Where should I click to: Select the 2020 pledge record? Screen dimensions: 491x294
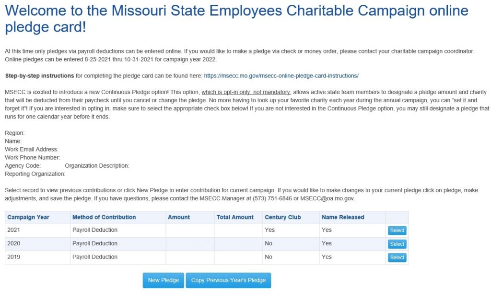point(397,244)
